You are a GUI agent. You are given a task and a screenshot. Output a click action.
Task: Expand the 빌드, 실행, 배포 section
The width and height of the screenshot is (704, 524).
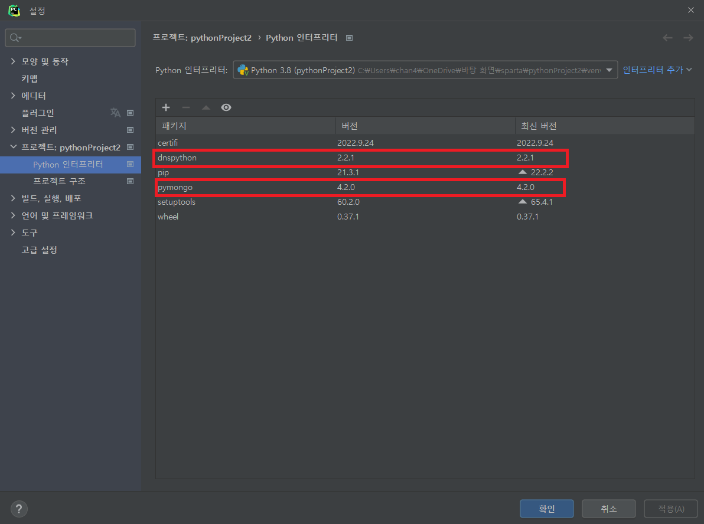[x=13, y=198]
